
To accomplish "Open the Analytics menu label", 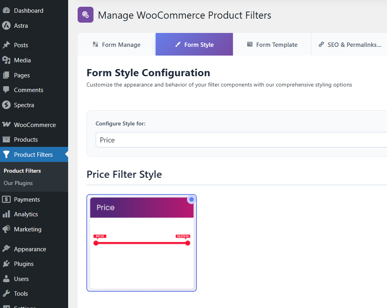I will click(x=26, y=214).
